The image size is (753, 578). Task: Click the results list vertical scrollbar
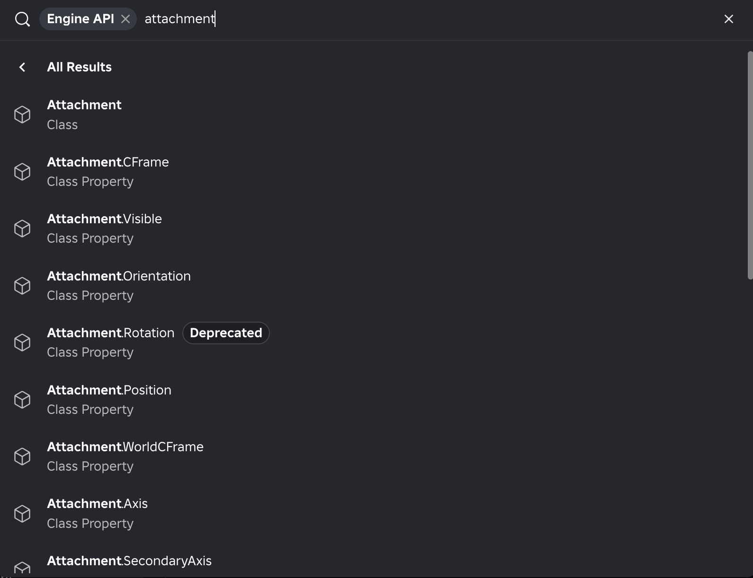[750, 165]
